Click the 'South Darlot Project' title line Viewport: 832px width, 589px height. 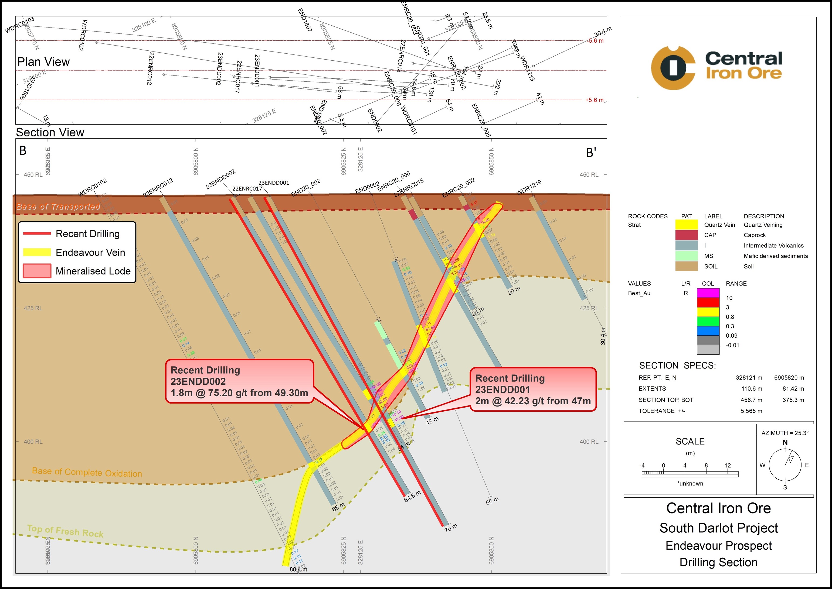(x=718, y=528)
